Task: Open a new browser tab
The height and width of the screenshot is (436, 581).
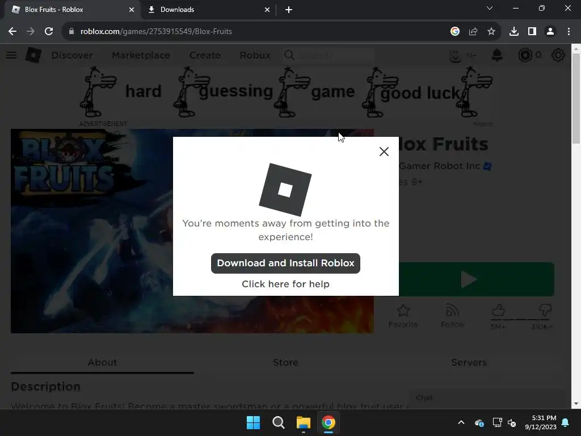Action: [289, 10]
